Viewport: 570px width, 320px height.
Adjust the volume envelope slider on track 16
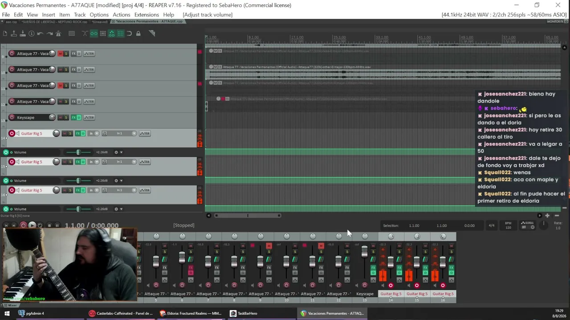tap(78, 209)
